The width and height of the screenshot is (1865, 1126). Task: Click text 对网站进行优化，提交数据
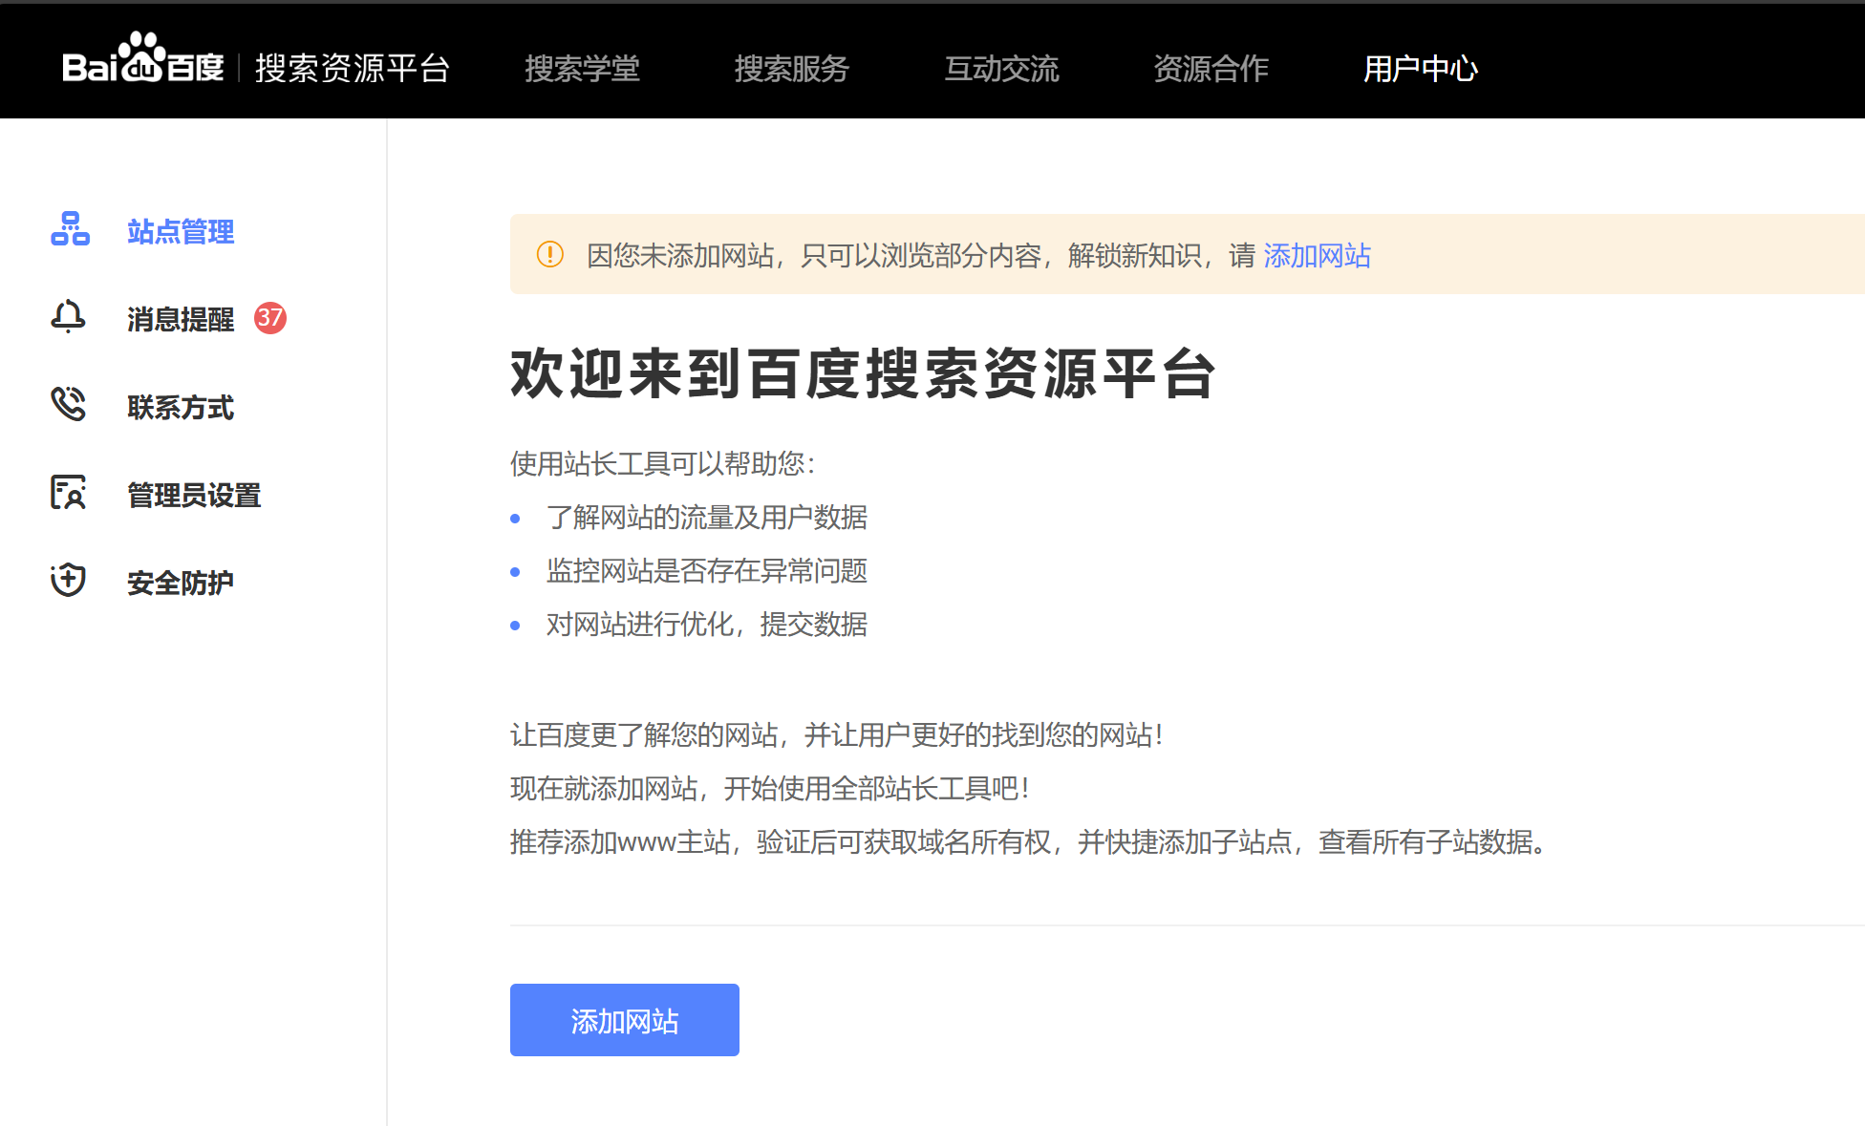tap(707, 625)
